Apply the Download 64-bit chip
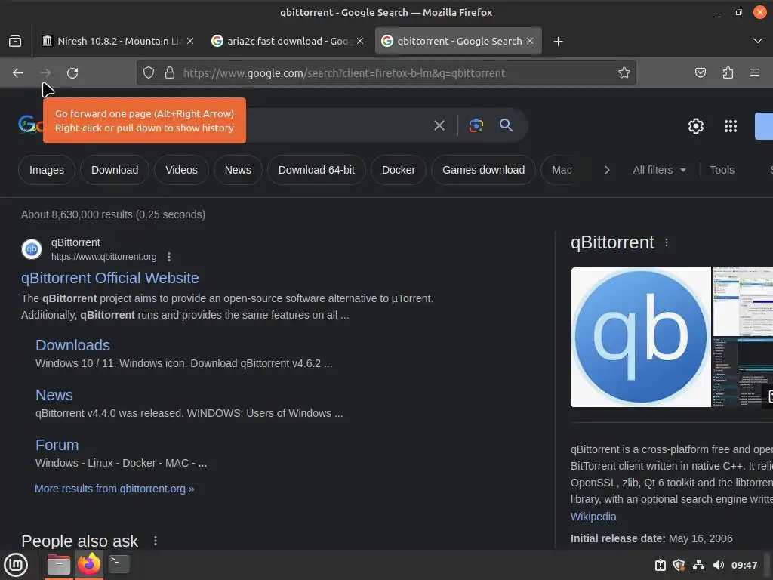773x580 pixels. 316,170
